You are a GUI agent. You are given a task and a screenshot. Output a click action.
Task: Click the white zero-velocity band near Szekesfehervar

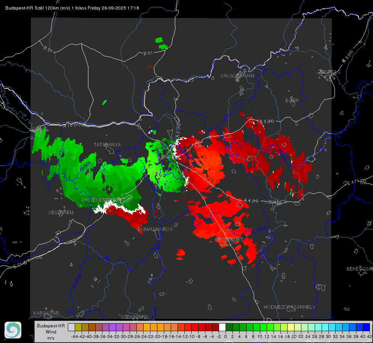click(x=119, y=208)
